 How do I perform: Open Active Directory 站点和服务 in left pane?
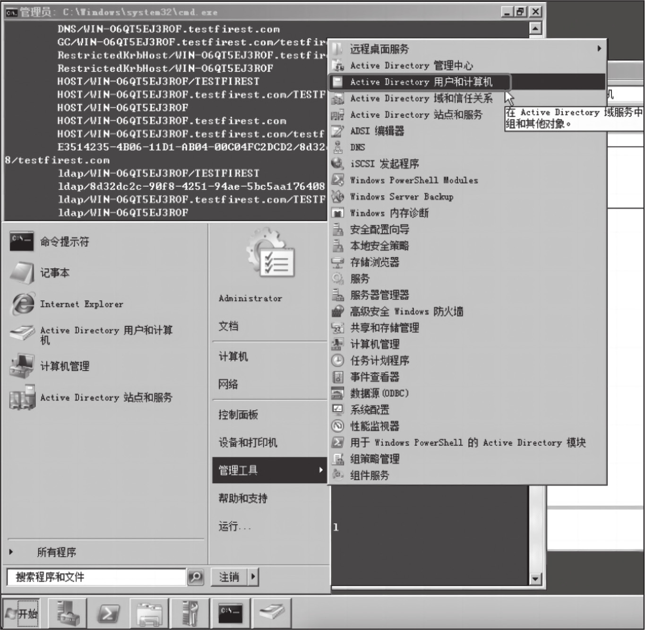106,397
